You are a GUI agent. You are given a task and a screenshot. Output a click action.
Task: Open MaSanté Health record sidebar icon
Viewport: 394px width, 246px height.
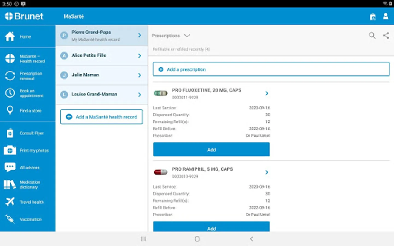(10, 58)
